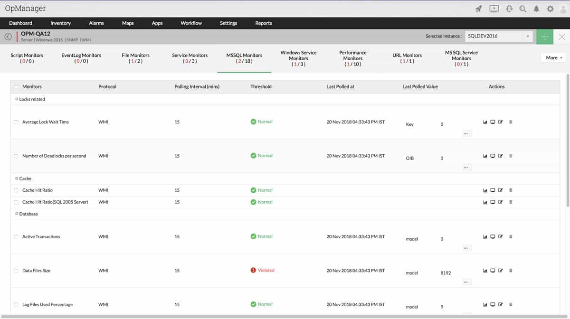This screenshot has height=319, width=570.
Task: Switch to Performance Monitors tab
Action: 353,58
